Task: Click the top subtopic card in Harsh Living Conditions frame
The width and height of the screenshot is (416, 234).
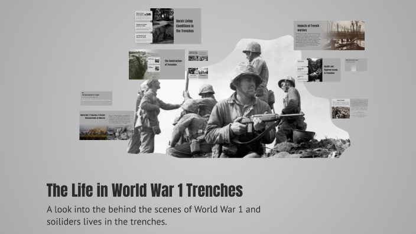Action: (x=144, y=15)
